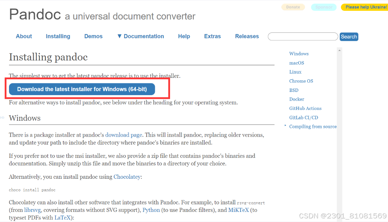Expand the Documentation dropdown menu
388x222 pixels.
(x=141, y=36)
